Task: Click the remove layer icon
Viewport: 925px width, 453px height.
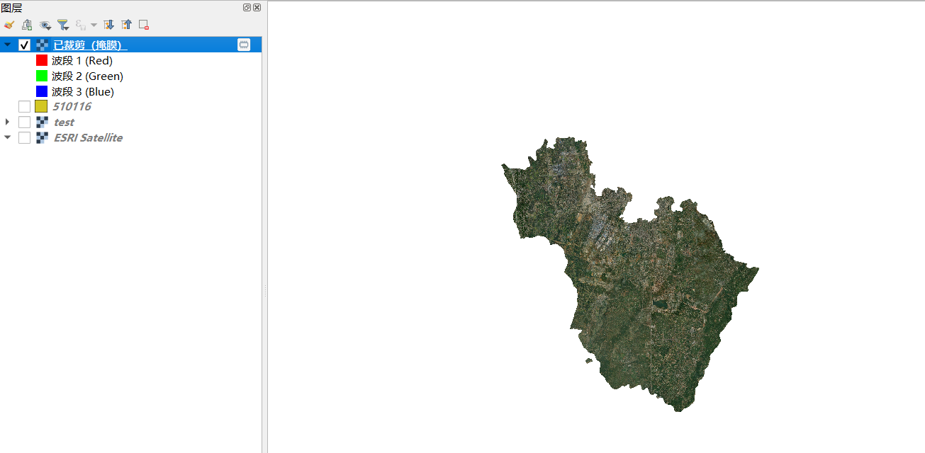Action: click(144, 25)
